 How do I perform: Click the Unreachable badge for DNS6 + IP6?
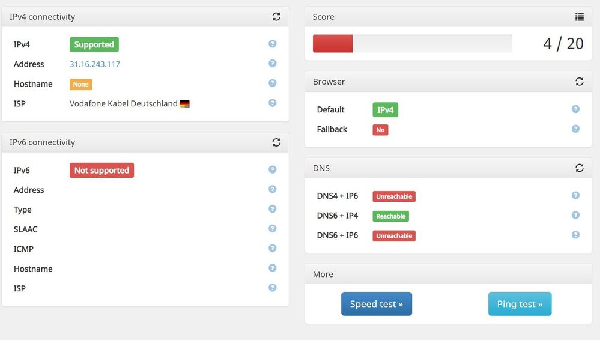[x=394, y=236]
